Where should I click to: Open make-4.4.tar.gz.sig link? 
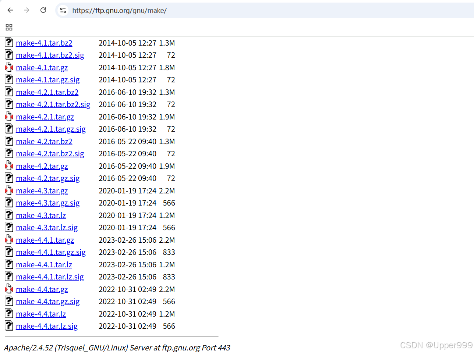coord(48,302)
